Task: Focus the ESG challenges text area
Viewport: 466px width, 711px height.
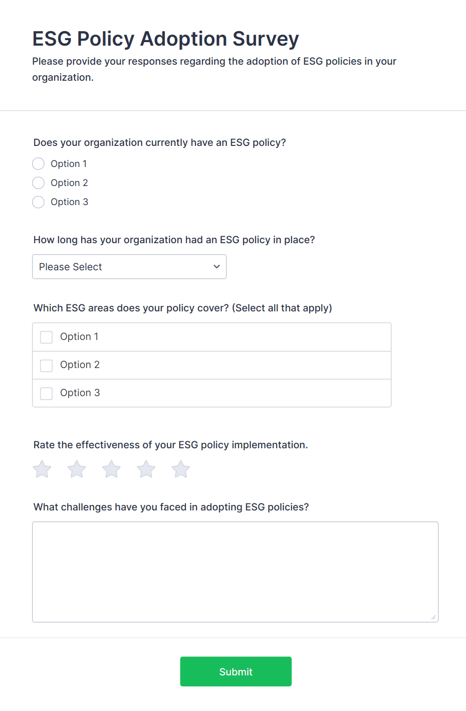Action: (235, 572)
